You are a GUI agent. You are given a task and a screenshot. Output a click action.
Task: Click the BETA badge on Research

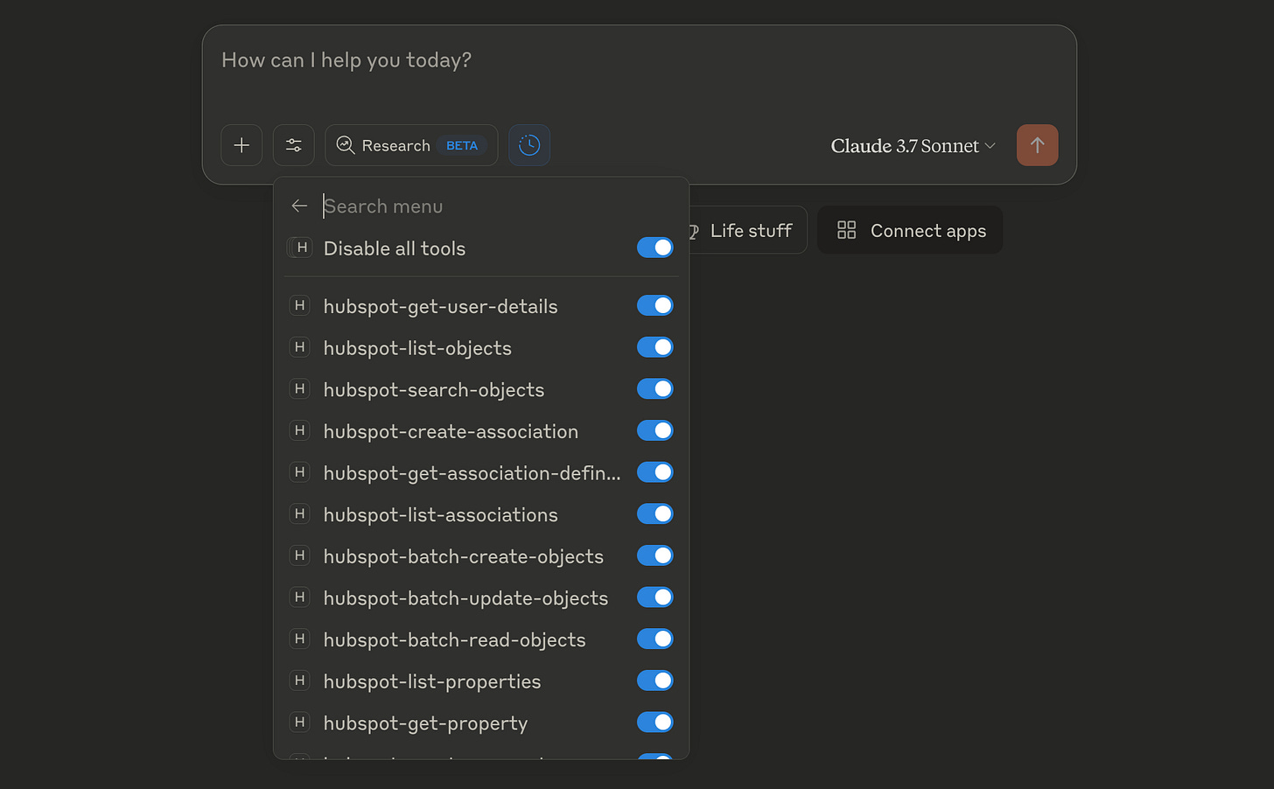[x=462, y=145]
